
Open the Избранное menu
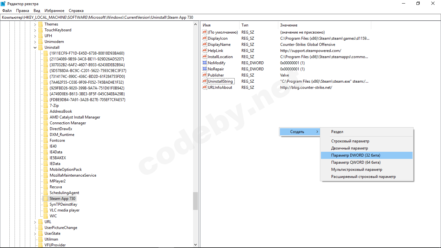point(54,11)
